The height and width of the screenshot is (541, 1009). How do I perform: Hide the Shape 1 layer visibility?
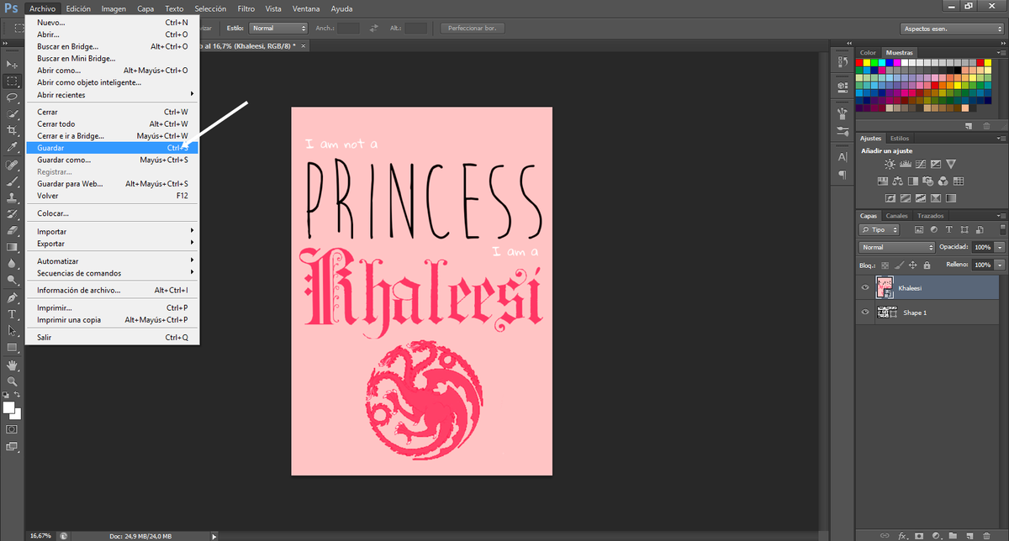[x=864, y=312]
